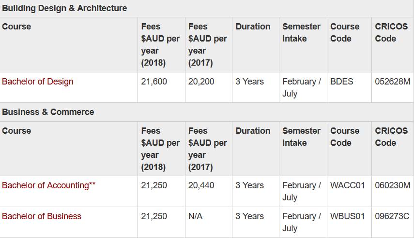Click the Building Design & Architecture heading
414x238 pixels.
(64, 8)
